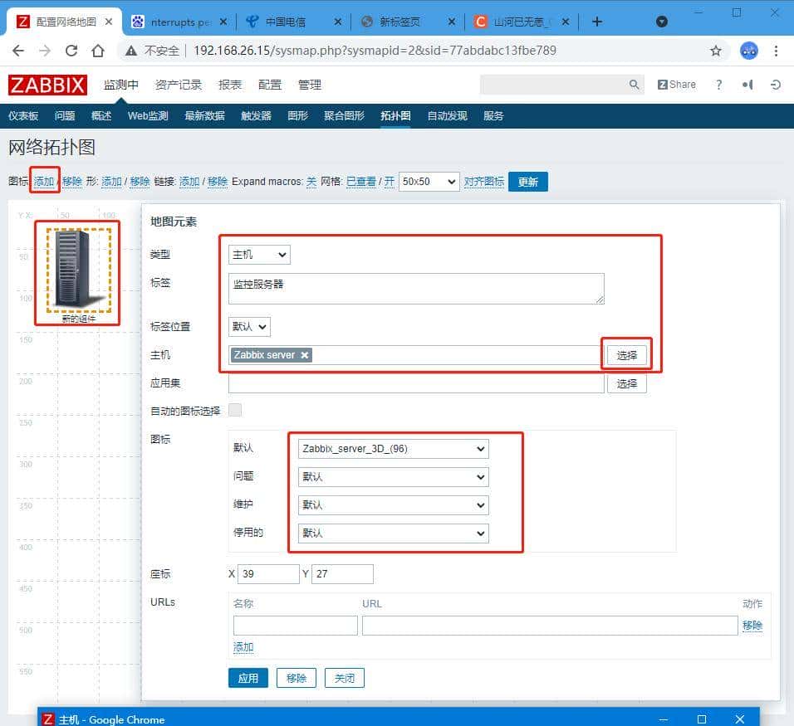Click the support icon beside the help icon
The width and height of the screenshot is (794, 726).
[746, 84]
